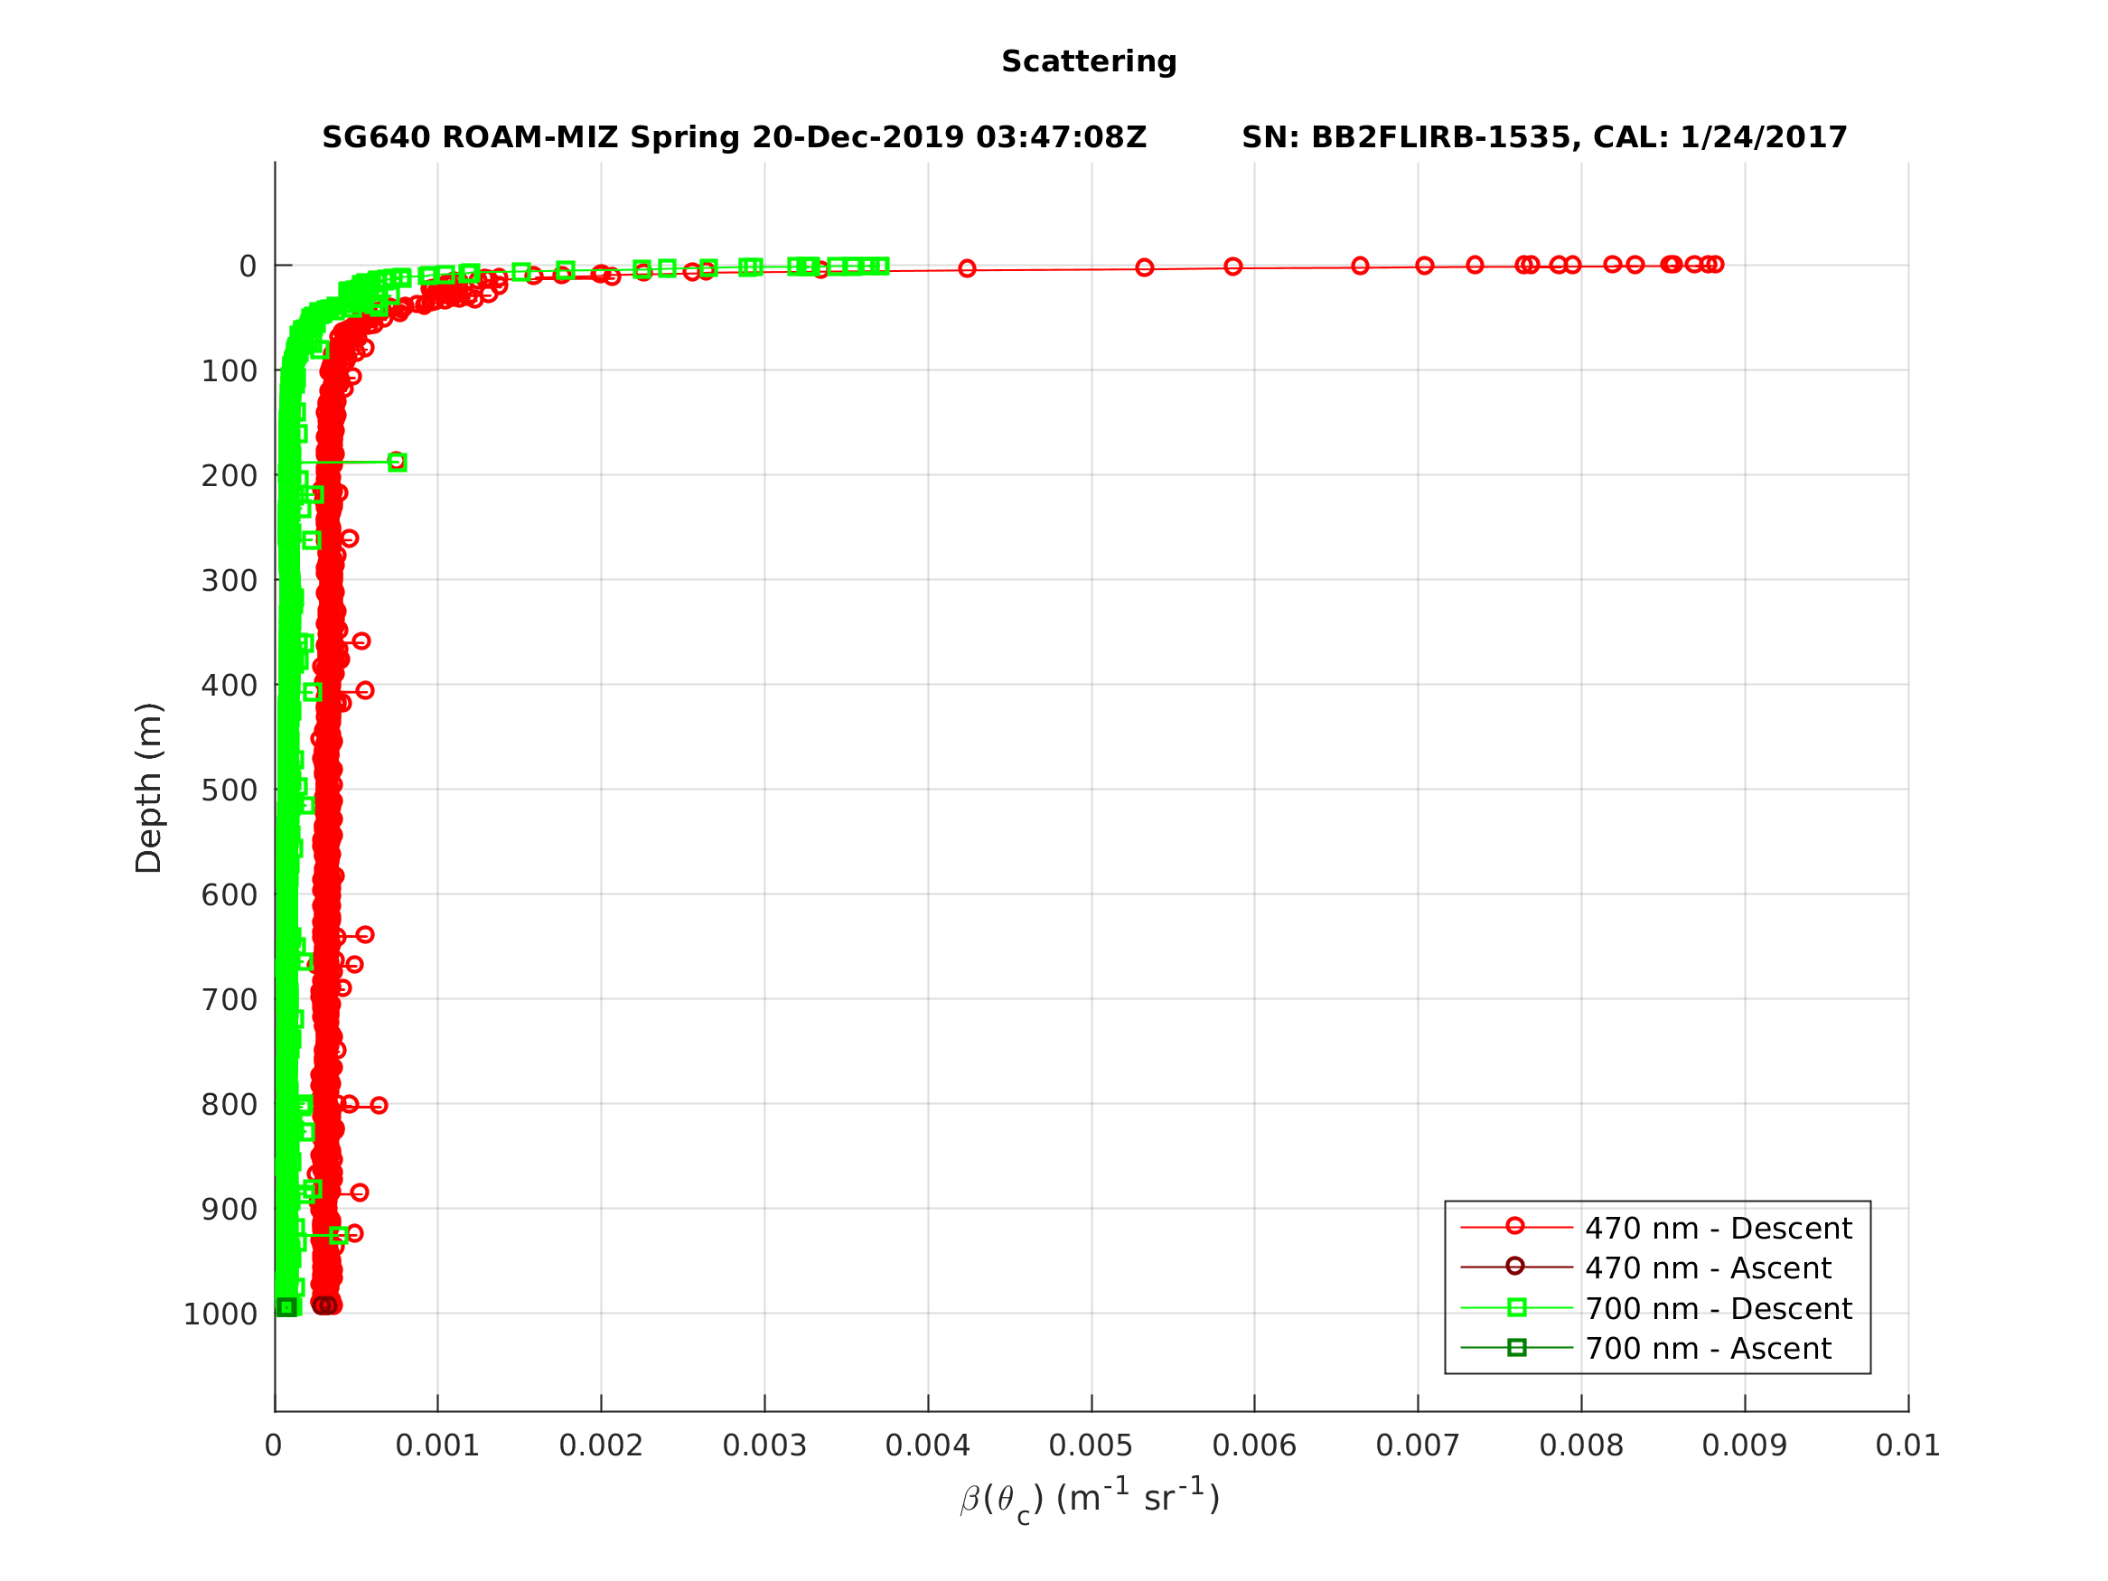The height and width of the screenshot is (1581, 2108).
Task: Click the '0.009' x-axis tick label
Action: [x=1745, y=1445]
